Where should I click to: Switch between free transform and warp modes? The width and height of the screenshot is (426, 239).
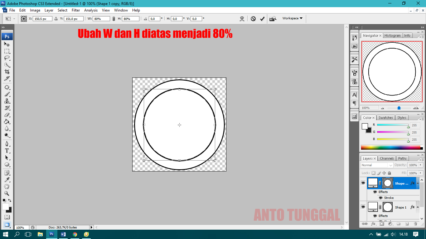tap(242, 19)
